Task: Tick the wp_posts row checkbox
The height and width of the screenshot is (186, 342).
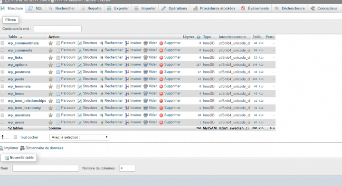Action: click(2, 79)
